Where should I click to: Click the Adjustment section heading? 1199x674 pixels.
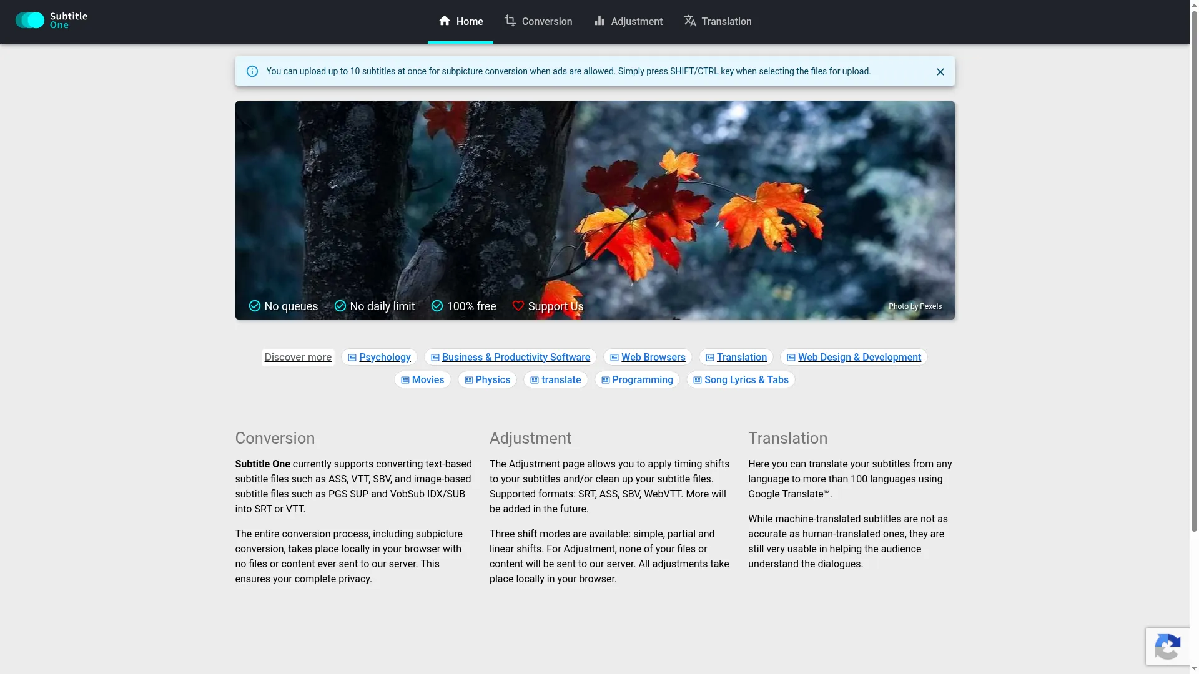(530, 438)
